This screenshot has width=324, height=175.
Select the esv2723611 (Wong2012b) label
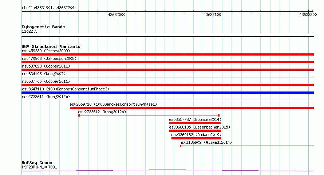point(46,97)
